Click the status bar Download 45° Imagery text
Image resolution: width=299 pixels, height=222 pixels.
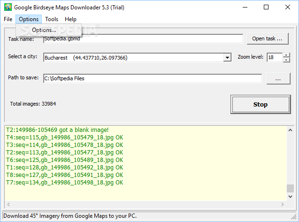70,216
